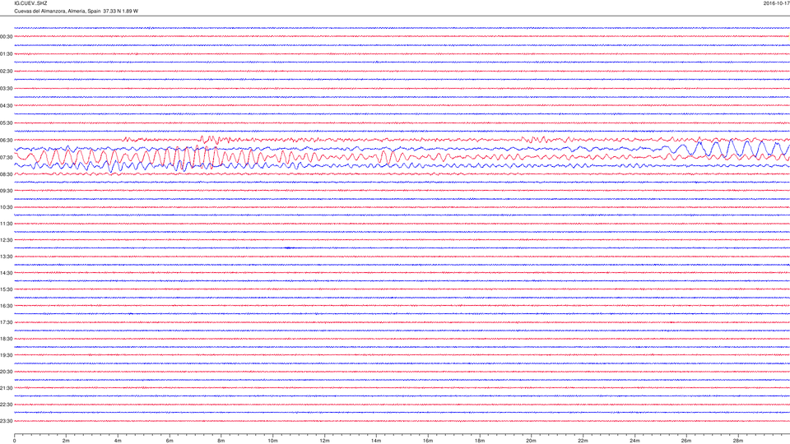790x444 pixels.
Task: Select the 23:30 time label
Action: click(6, 421)
